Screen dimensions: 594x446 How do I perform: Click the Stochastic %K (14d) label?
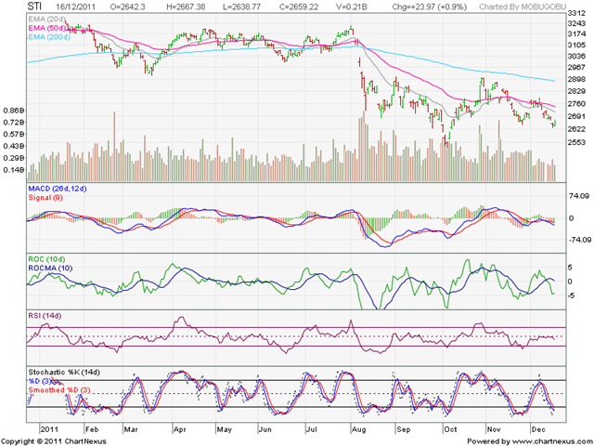point(64,372)
